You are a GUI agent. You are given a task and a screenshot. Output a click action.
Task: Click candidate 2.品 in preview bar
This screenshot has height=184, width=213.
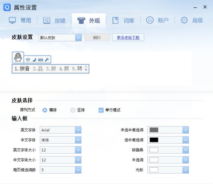pos(38,69)
